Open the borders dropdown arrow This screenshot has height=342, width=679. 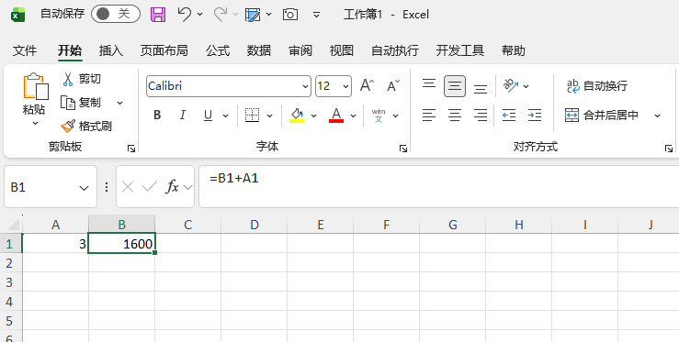[x=269, y=116]
